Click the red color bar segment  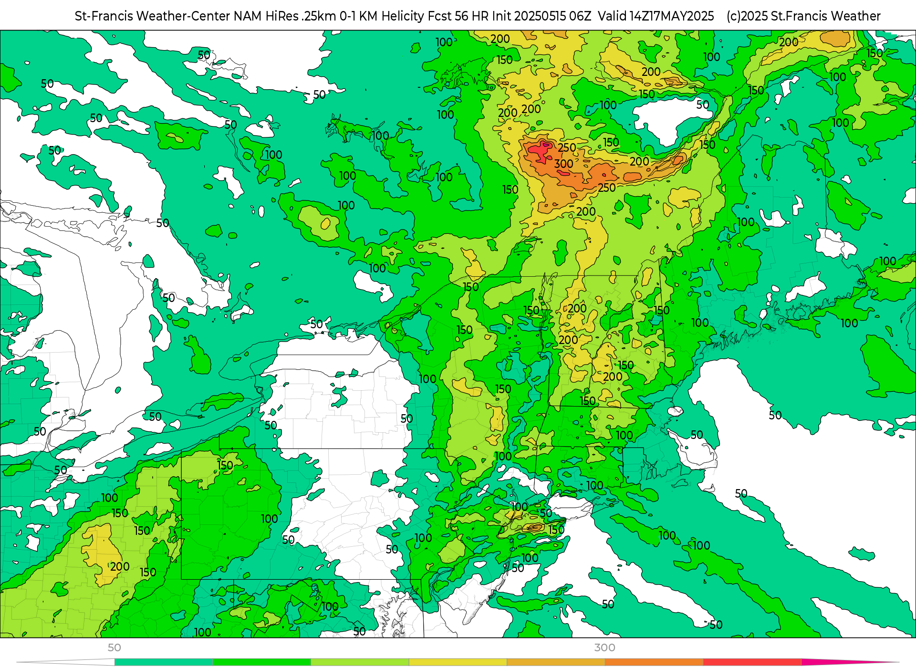(752, 662)
